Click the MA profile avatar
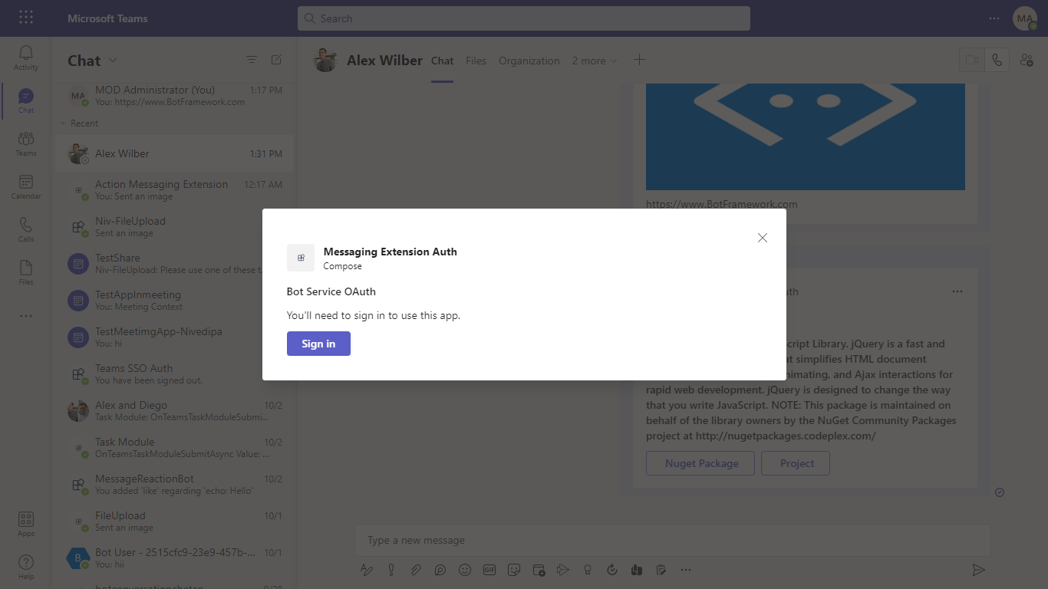 pos(1025,18)
